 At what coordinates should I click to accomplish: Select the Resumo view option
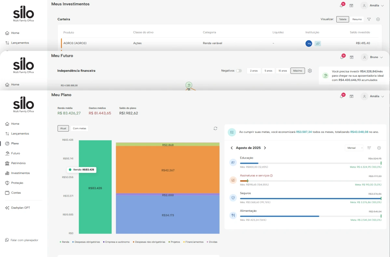(x=357, y=19)
